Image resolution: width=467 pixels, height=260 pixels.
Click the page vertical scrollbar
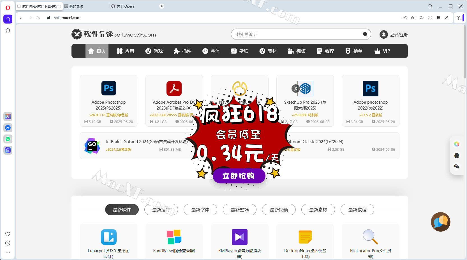click(x=464, y=52)
